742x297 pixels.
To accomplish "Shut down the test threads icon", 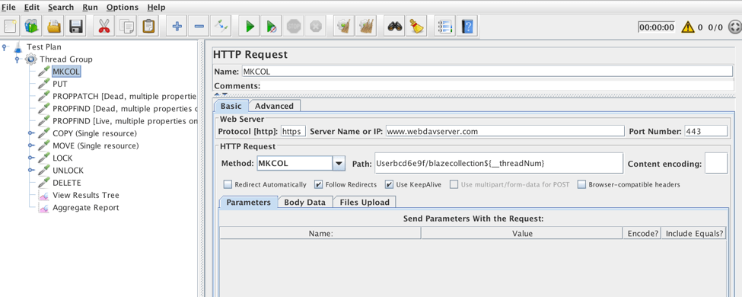I will pyautogui.click(x=316, y=26).
